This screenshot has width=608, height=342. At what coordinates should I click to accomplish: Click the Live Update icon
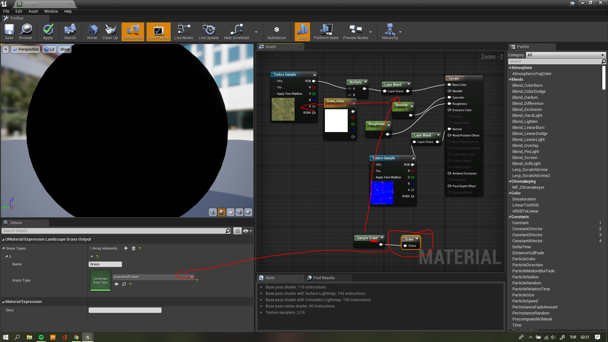click(x=208, y=32)
